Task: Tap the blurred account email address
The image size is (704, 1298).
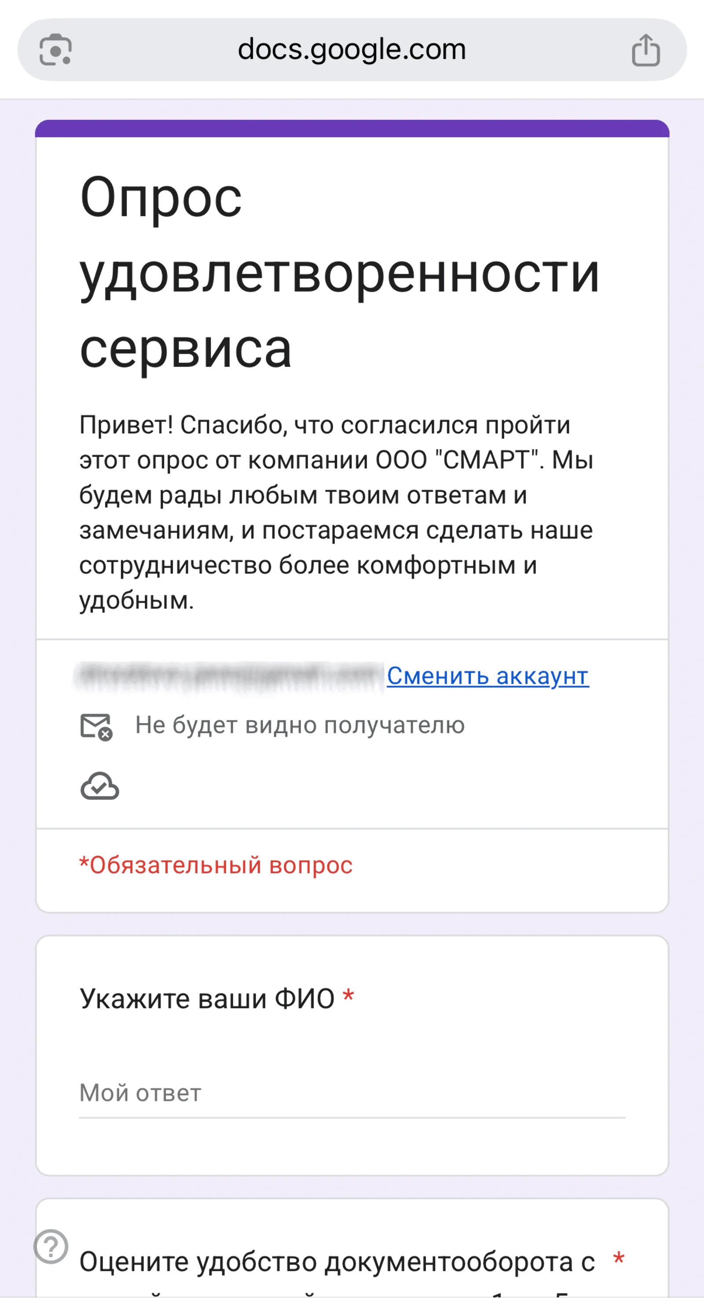Action: pyautogui.click(x=229, y=676)
